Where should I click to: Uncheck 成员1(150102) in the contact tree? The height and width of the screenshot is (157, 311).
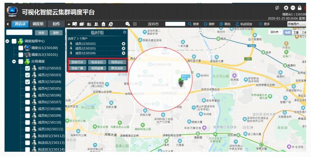click(27, 68)
